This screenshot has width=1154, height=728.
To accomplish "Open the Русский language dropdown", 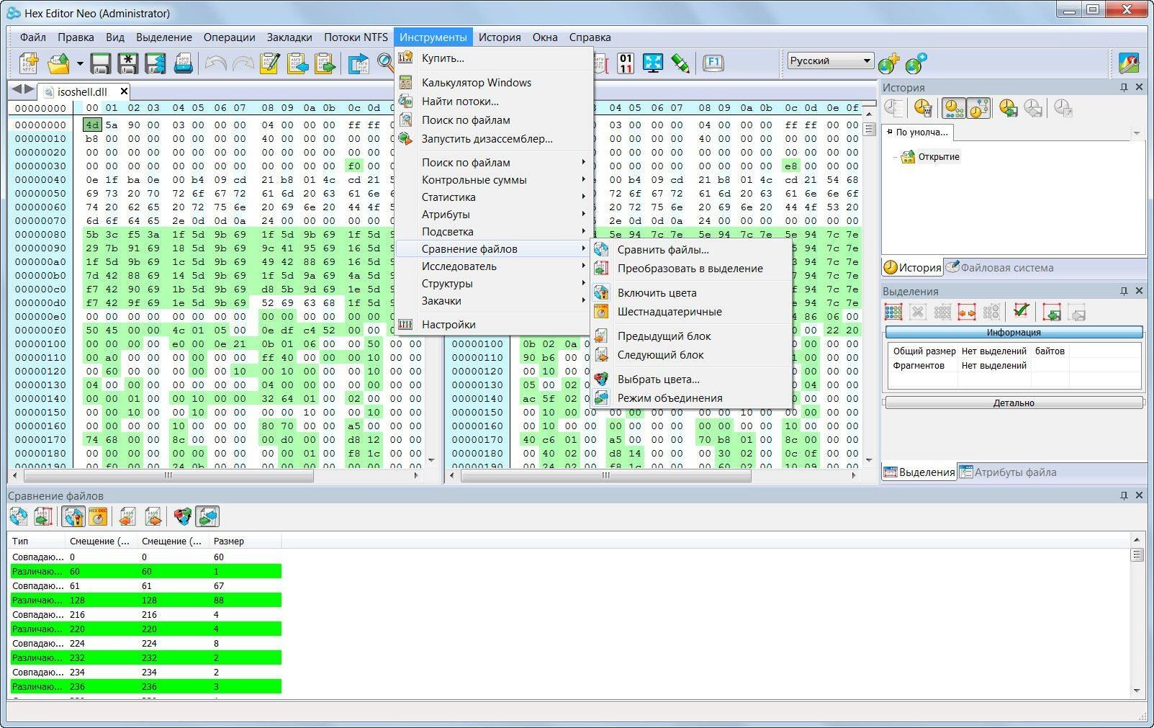I will pyautogui.click(x=830, y=60).
